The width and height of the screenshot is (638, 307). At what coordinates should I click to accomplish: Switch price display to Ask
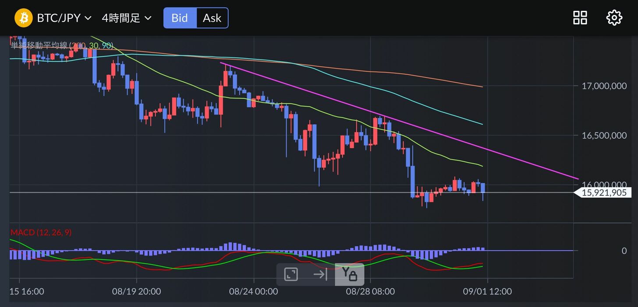pyautogui.click(x=212, y=18)
